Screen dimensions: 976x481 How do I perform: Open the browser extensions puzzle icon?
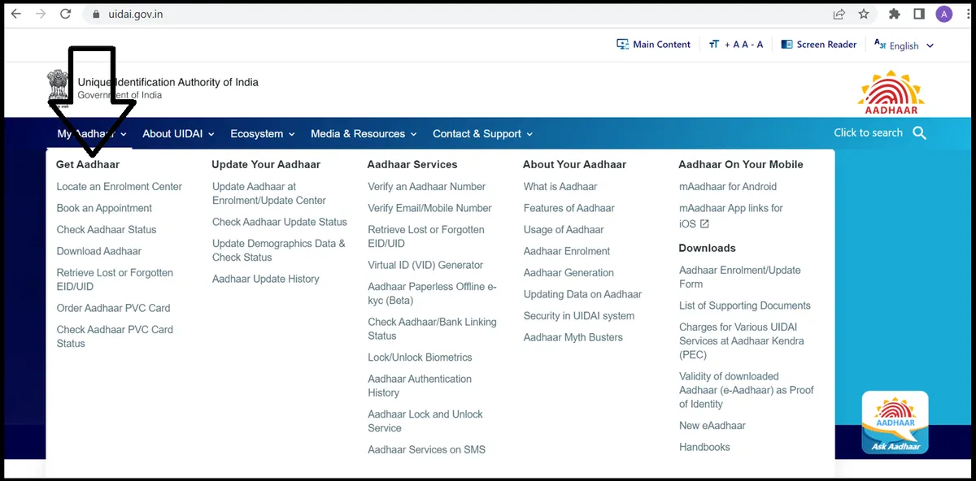[895, 14]
